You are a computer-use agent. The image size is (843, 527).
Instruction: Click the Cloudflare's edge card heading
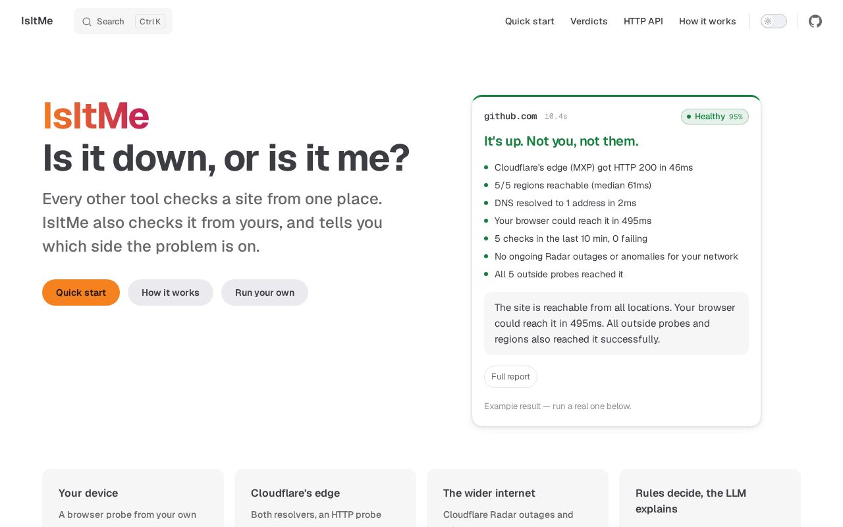(x=295, y=493)
